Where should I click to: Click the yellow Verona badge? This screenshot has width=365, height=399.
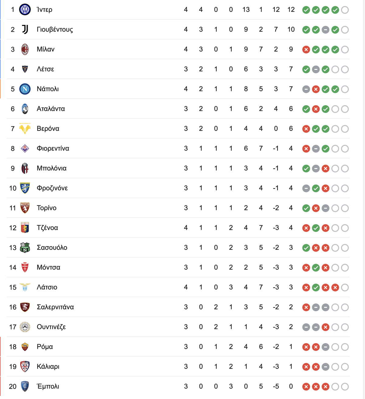(x=25, y=129)
